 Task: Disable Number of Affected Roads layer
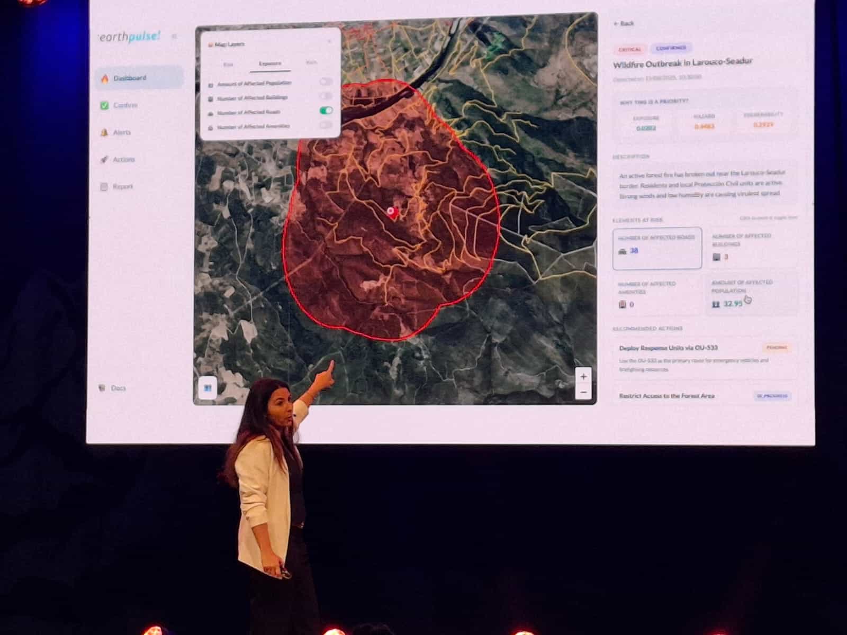click(326, 110)
